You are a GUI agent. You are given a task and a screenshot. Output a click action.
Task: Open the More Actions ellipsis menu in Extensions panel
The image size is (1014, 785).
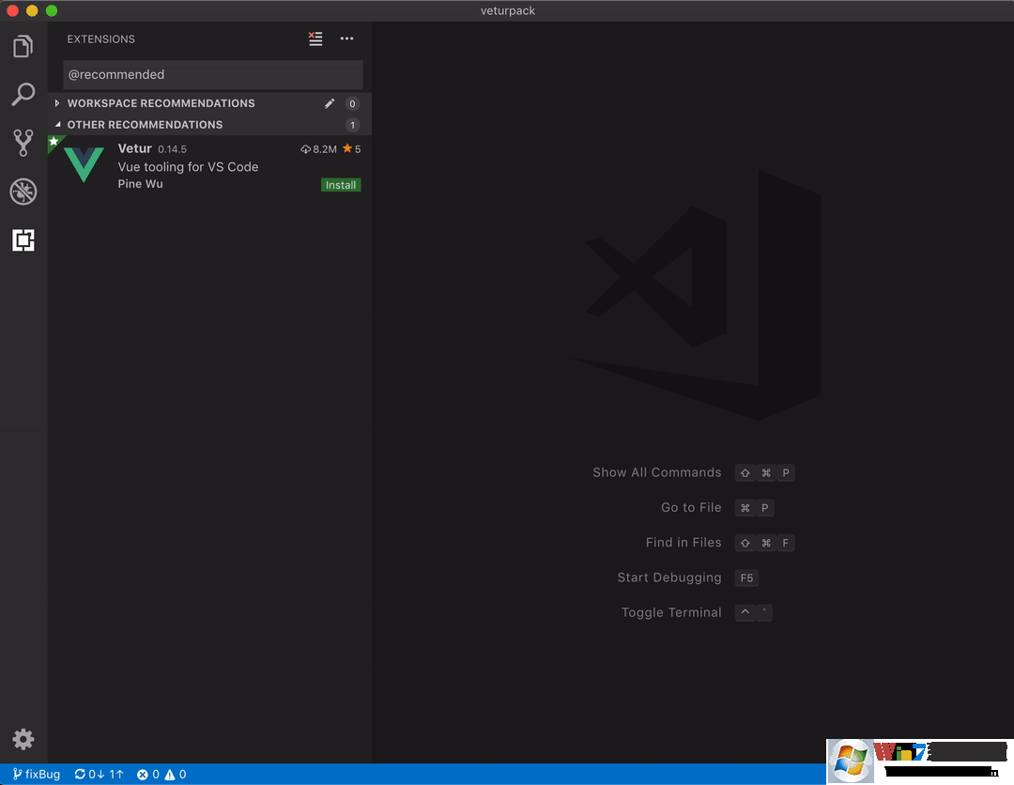click(x=346, y=38)
